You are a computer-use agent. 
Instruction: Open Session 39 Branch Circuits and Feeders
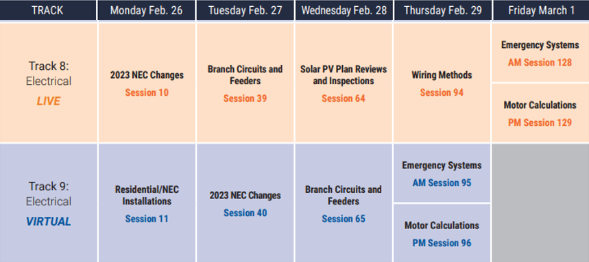pyautogui.click(x=245, y=99)
